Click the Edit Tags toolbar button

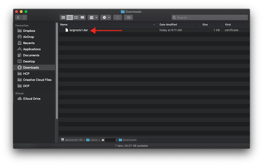(x=129, y=17)
